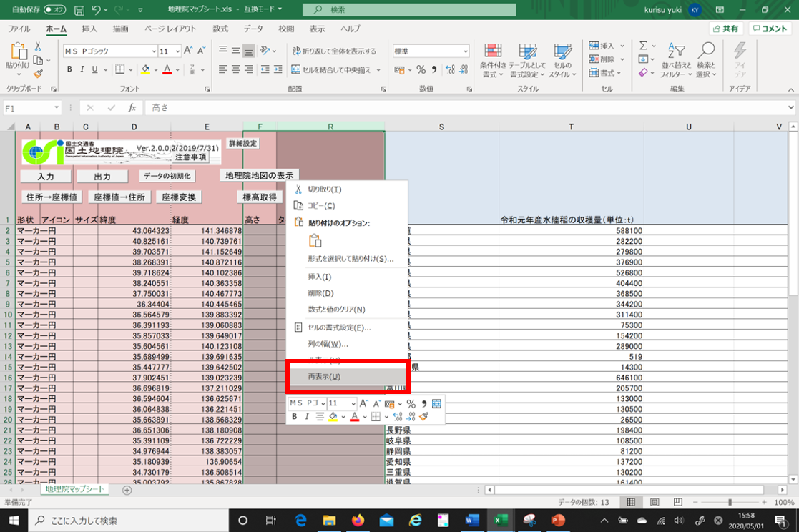The image size is (799, 532).
Task: Apply comma style in ribbon number group
Action: click(434, 70)
